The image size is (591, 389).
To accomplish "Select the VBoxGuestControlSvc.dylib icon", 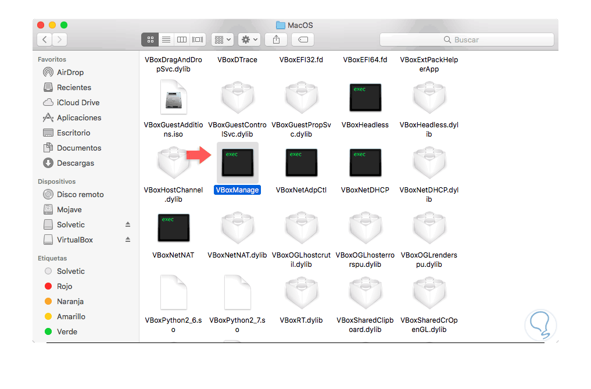I will click(238, 97).
